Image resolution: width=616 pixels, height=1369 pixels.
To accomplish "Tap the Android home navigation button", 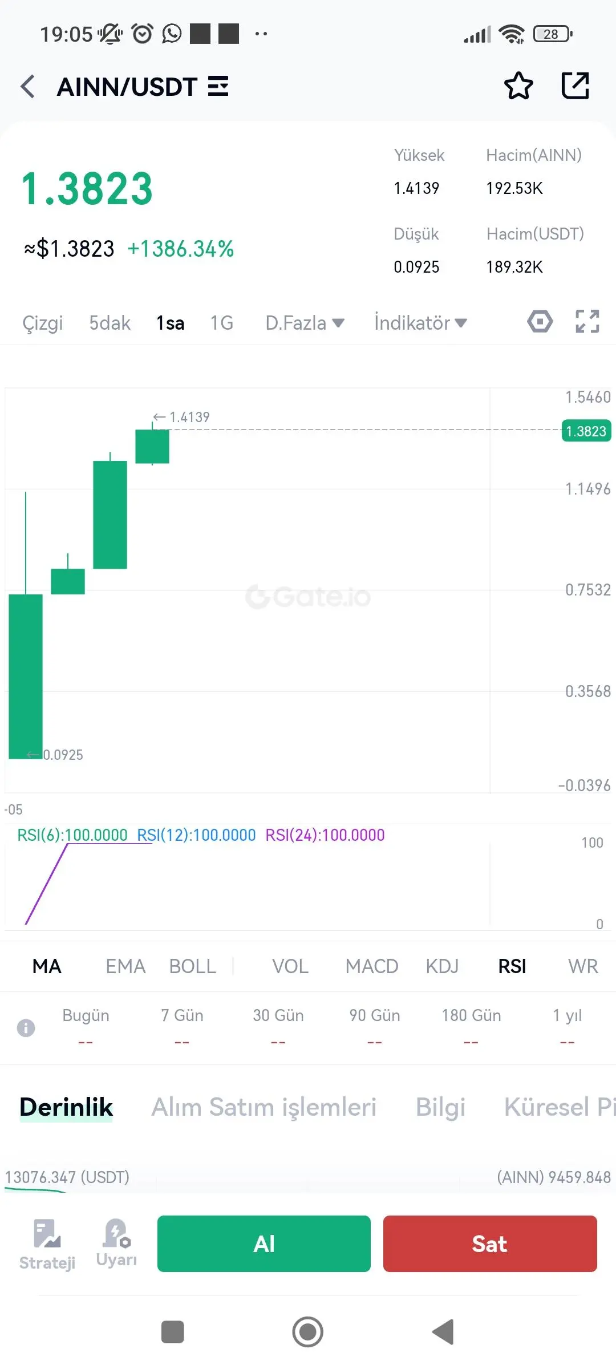I will pyautogui.click(x=308, y=1332).
